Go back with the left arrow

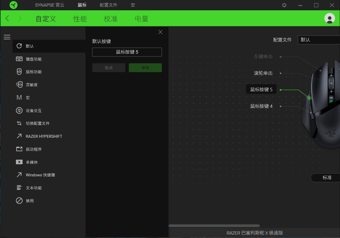coord(7,18)
